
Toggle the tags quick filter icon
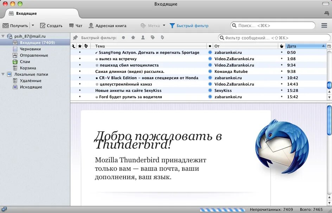153,38
